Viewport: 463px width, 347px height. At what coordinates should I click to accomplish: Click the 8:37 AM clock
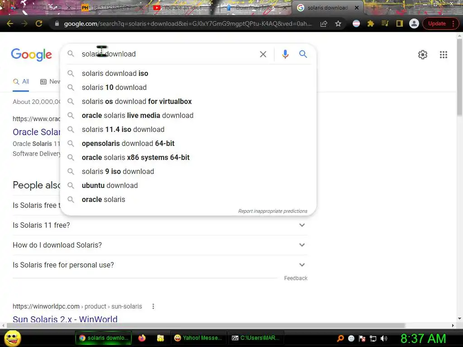(423, 338)
